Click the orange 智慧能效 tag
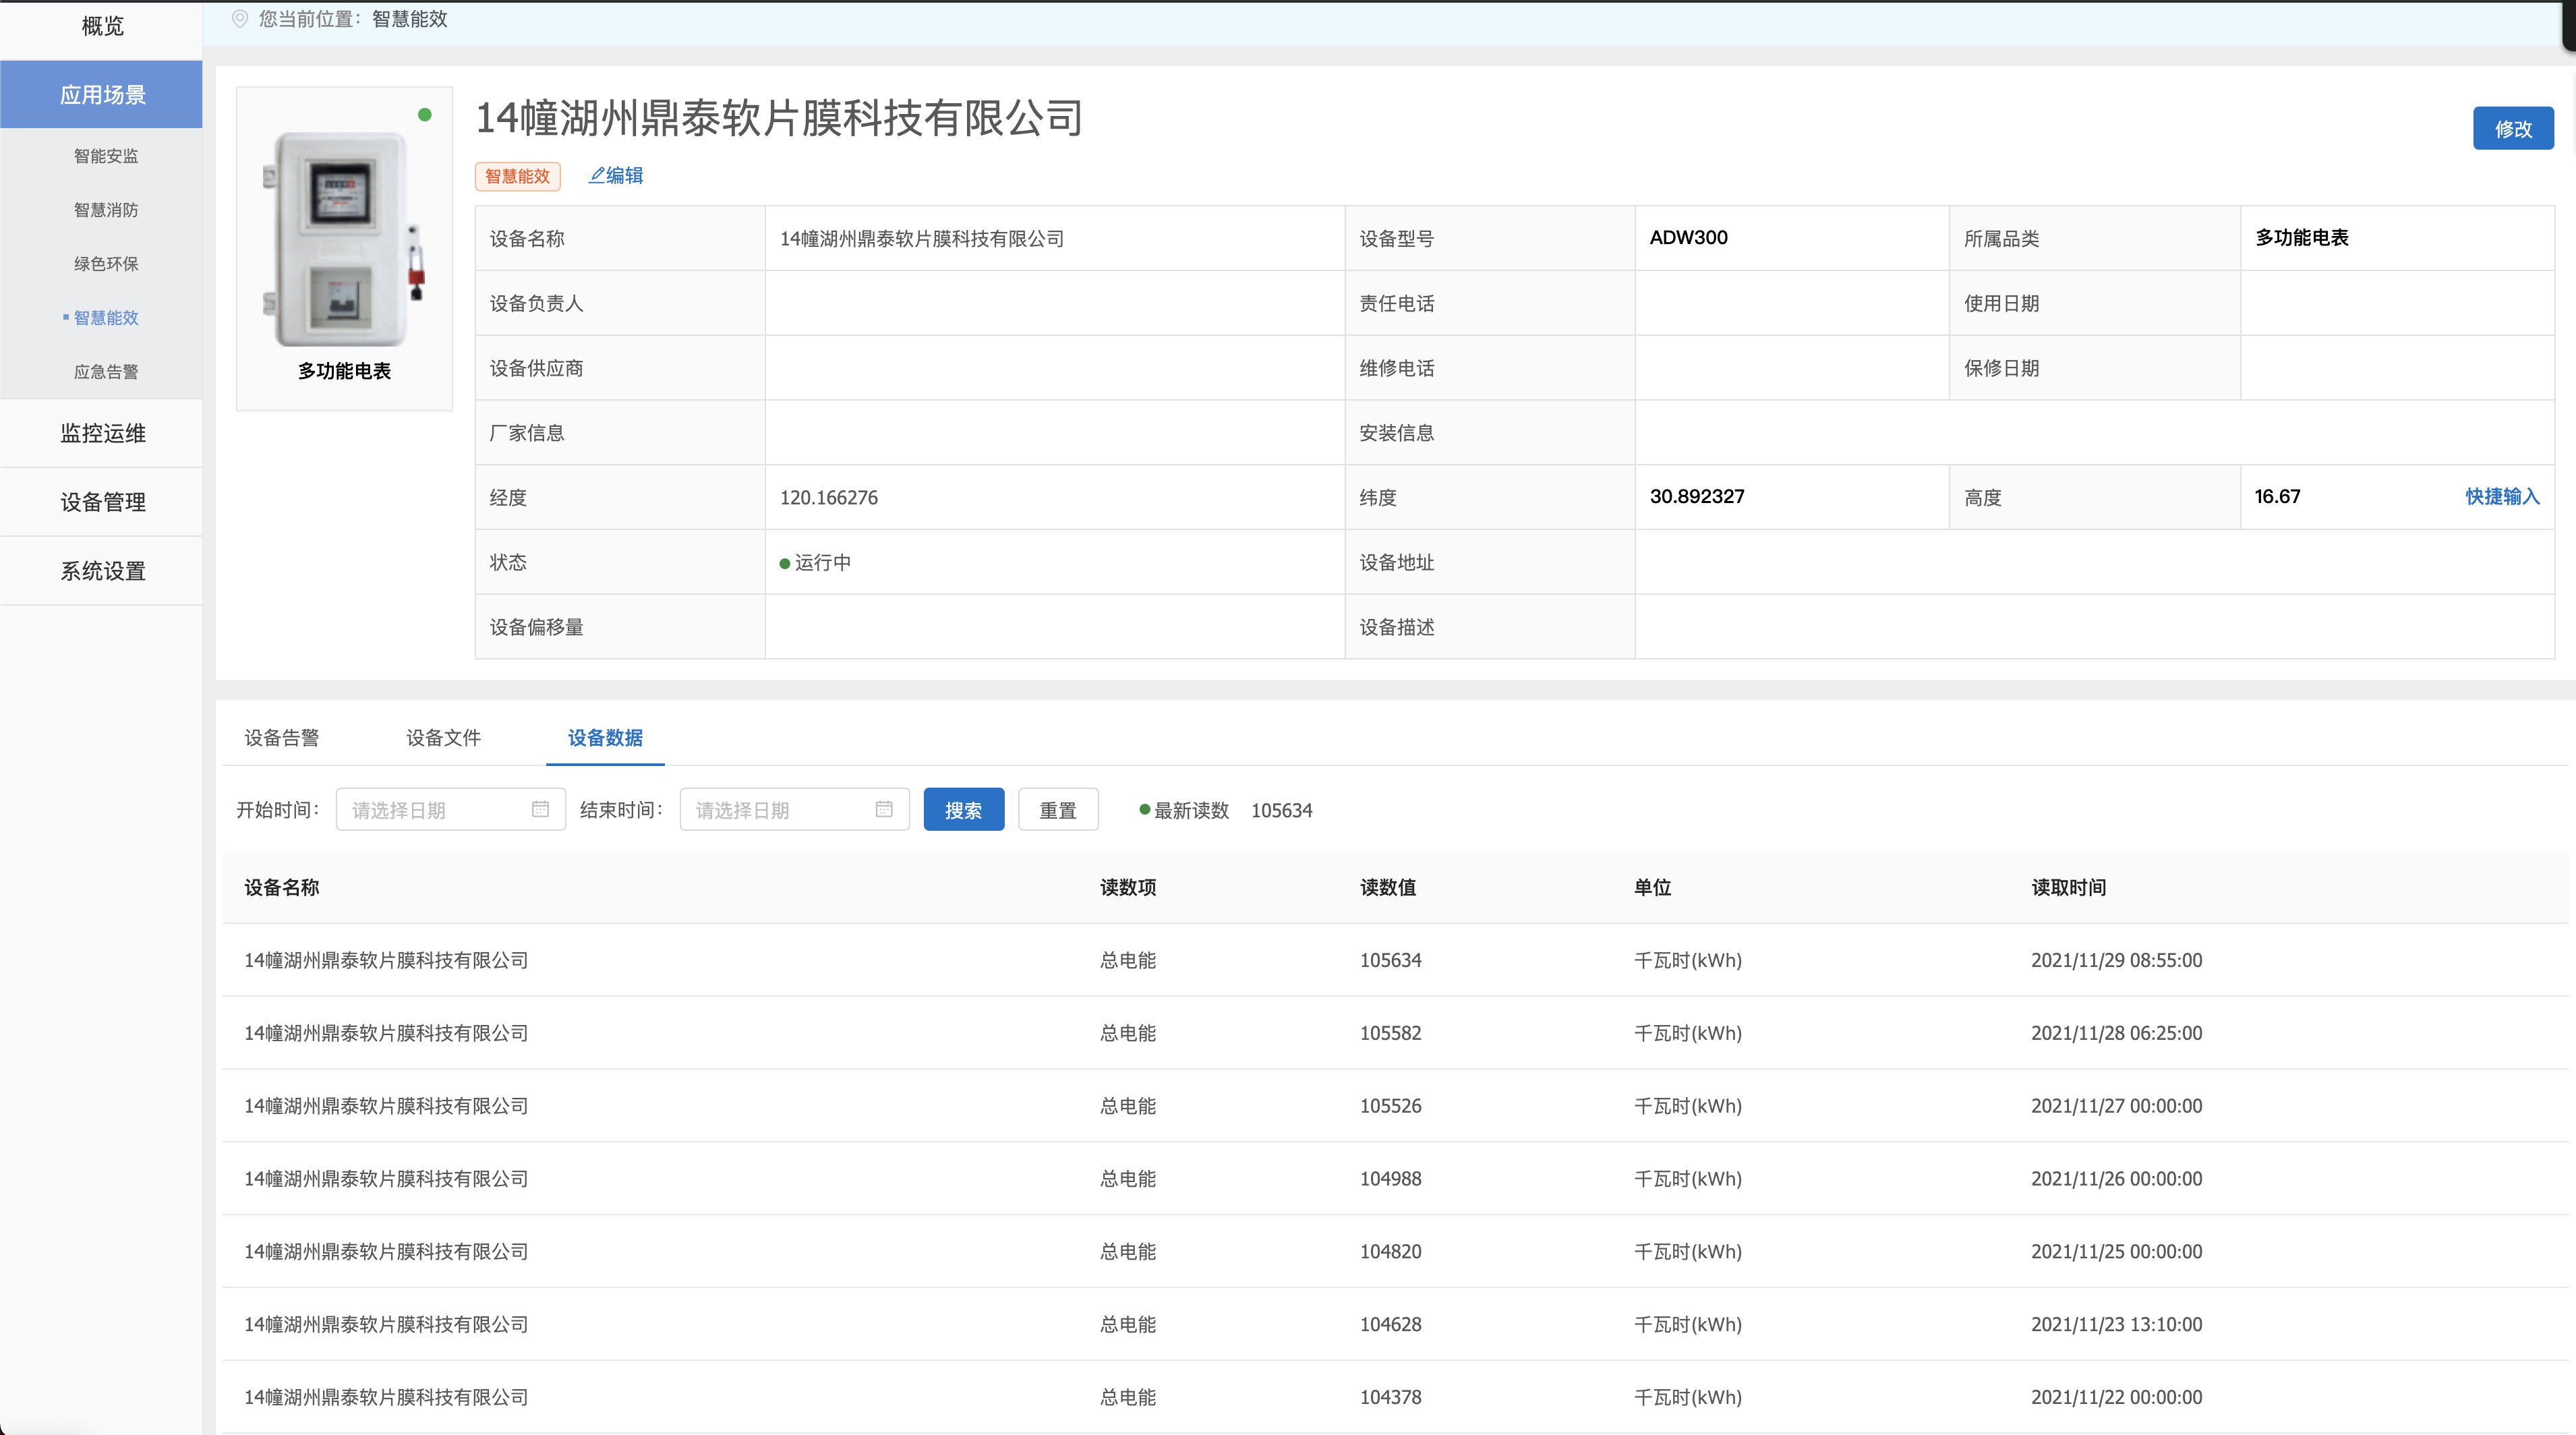This screenshot has height=1435, width=2576. (517, 176)
